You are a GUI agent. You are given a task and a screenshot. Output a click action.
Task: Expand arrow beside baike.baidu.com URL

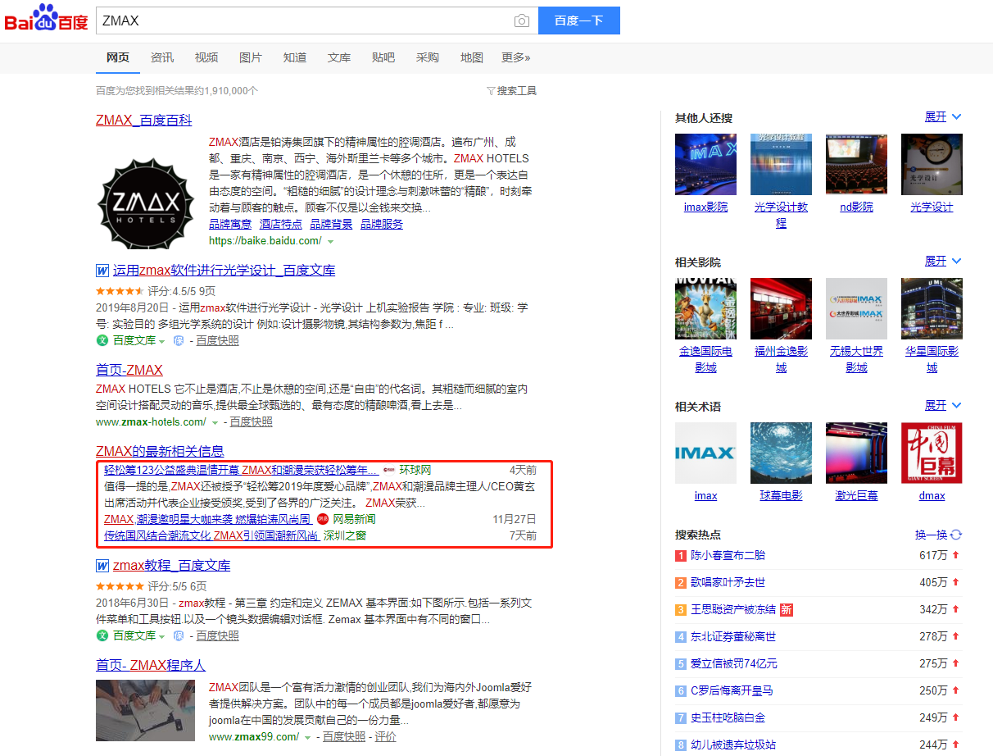pos(331,242)
